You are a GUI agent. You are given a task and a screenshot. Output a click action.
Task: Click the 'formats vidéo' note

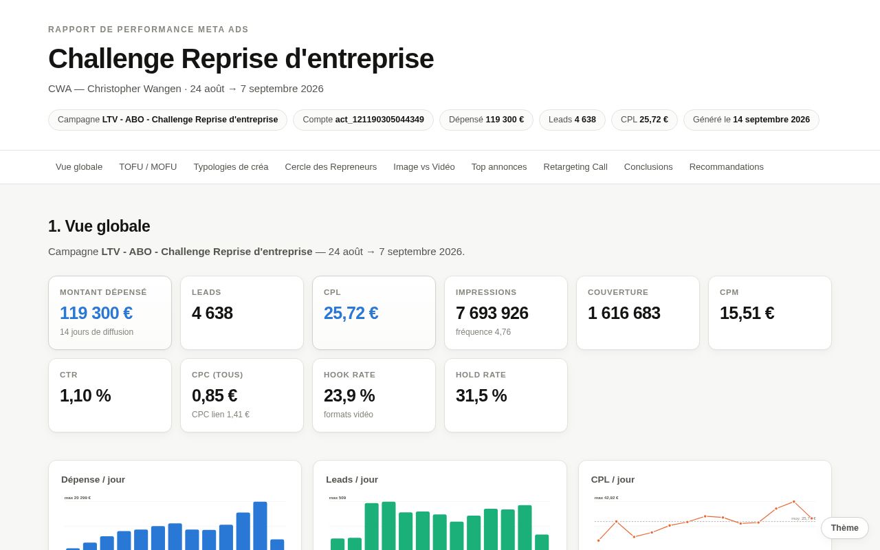point(349,415)
